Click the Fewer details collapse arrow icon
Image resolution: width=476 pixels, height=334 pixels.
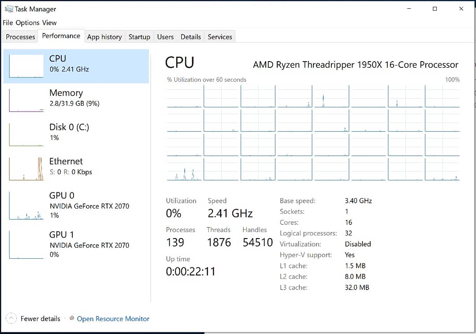[x=11, y=319]
